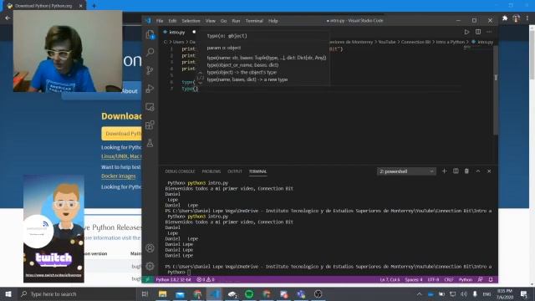This screenshot has height=301, width=535.
Task: Click the yellow Download Python button
Action: (121, 134)
